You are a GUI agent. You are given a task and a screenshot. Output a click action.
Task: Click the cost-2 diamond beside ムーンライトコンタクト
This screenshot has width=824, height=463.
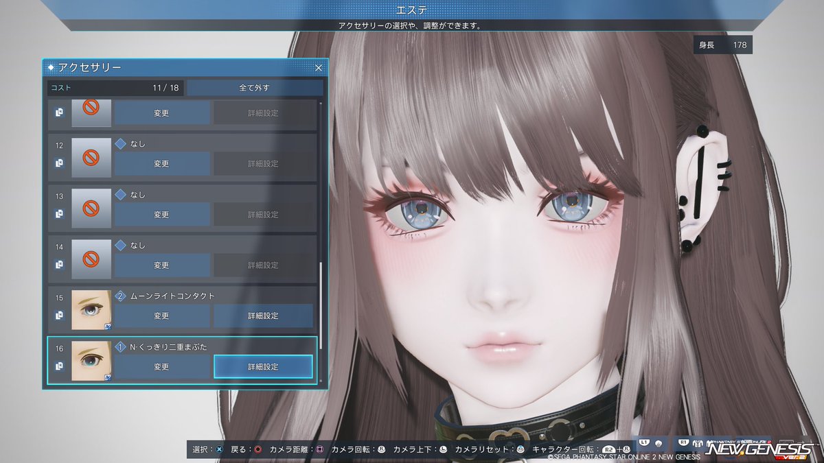(x=120, y=296)
